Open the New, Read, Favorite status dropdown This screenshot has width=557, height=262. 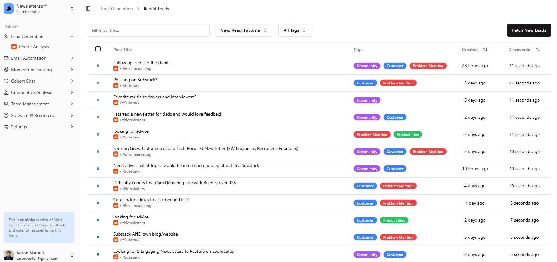pyautogui.click(x=243, y=30)
